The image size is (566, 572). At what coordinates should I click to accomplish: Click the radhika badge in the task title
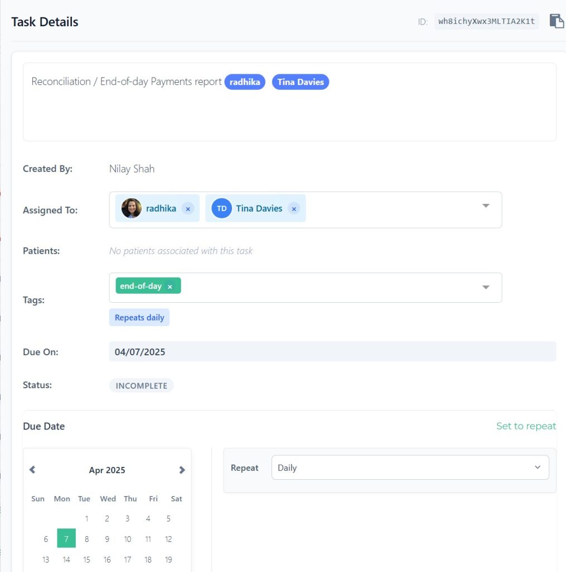[245, 82]
